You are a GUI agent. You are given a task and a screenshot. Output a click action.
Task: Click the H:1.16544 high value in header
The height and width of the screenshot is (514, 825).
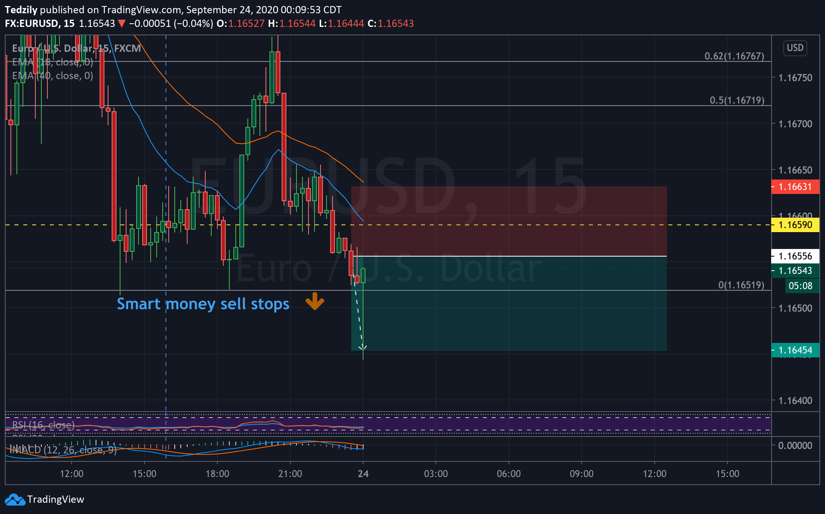point(292,24)
